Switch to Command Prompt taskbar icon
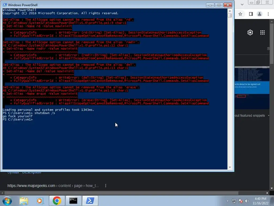 click(x=73, y=201)
